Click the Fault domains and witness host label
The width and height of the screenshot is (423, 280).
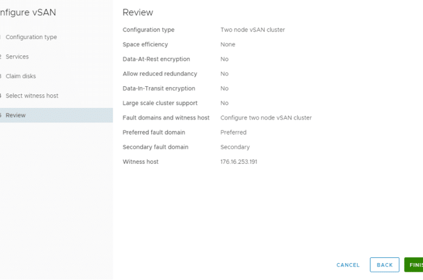166,118
